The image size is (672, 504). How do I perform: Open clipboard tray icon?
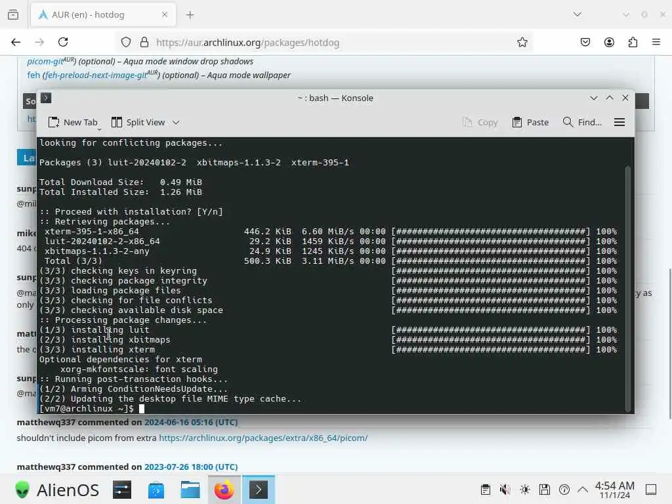coord(486,490)
